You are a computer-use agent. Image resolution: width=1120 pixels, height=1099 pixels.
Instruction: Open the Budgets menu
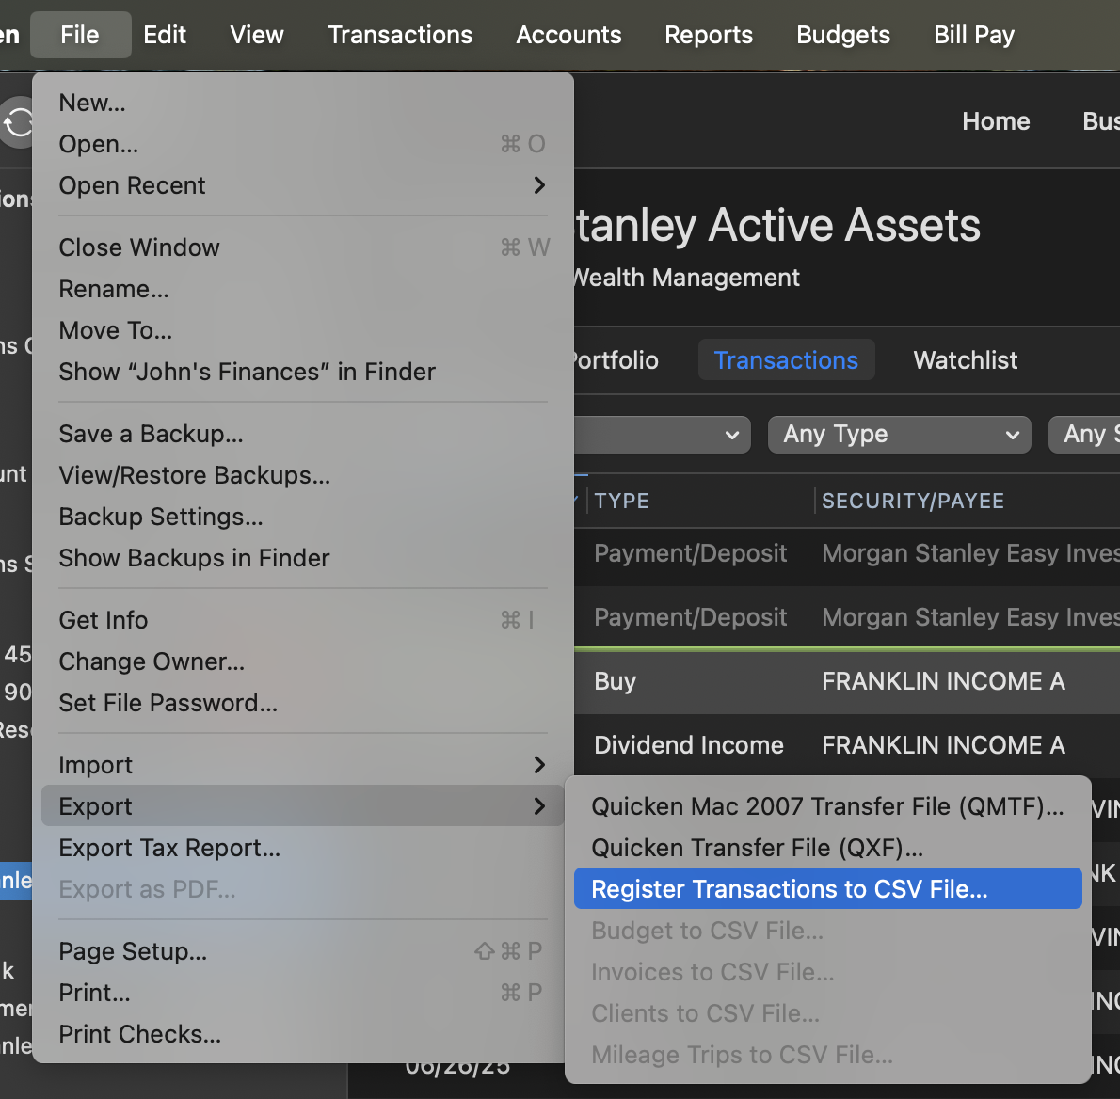click(x=843, y=34)
